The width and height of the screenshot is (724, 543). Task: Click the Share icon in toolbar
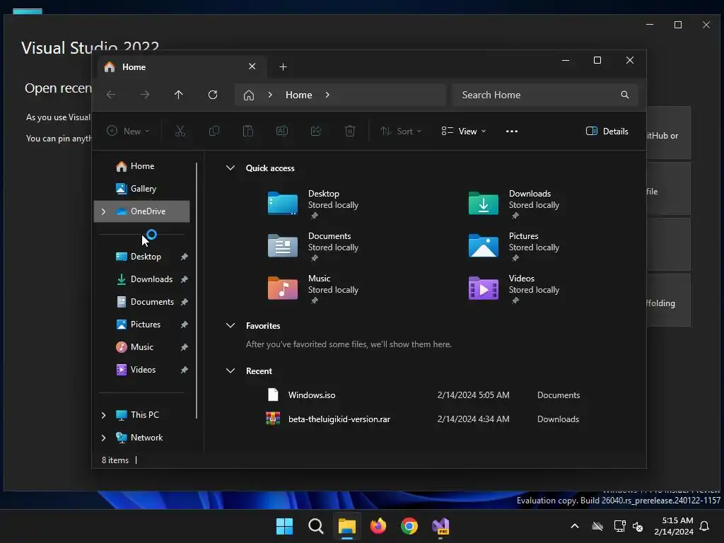click(316, 131)
